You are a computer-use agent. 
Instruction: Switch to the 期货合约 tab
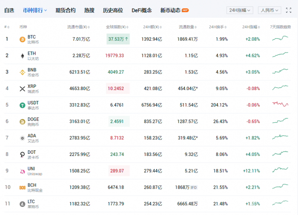pyautogui.click(x=66, y=10)
